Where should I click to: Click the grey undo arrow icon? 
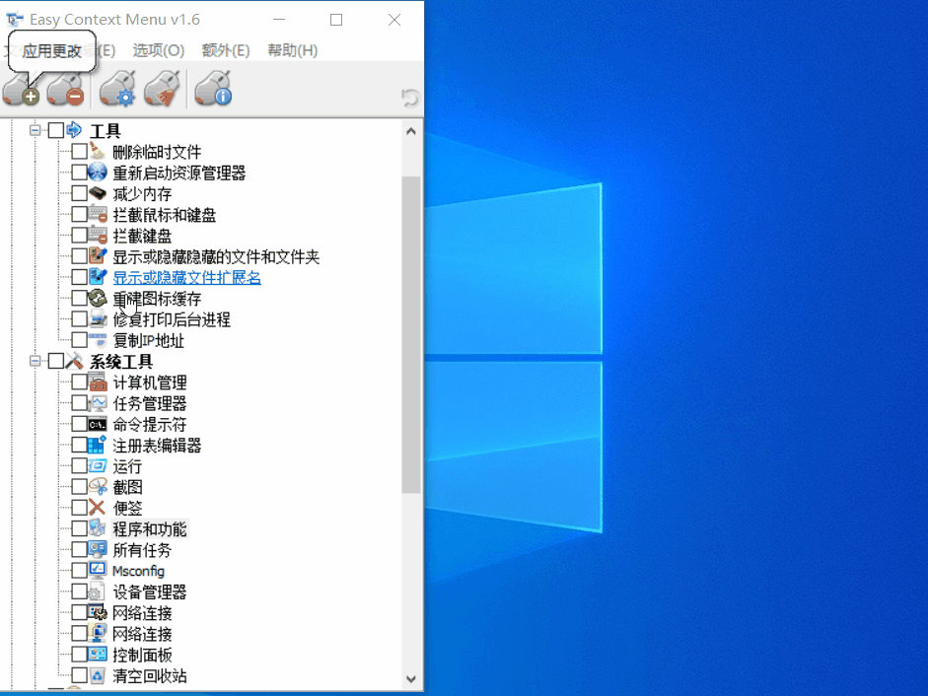pos(409,98)
